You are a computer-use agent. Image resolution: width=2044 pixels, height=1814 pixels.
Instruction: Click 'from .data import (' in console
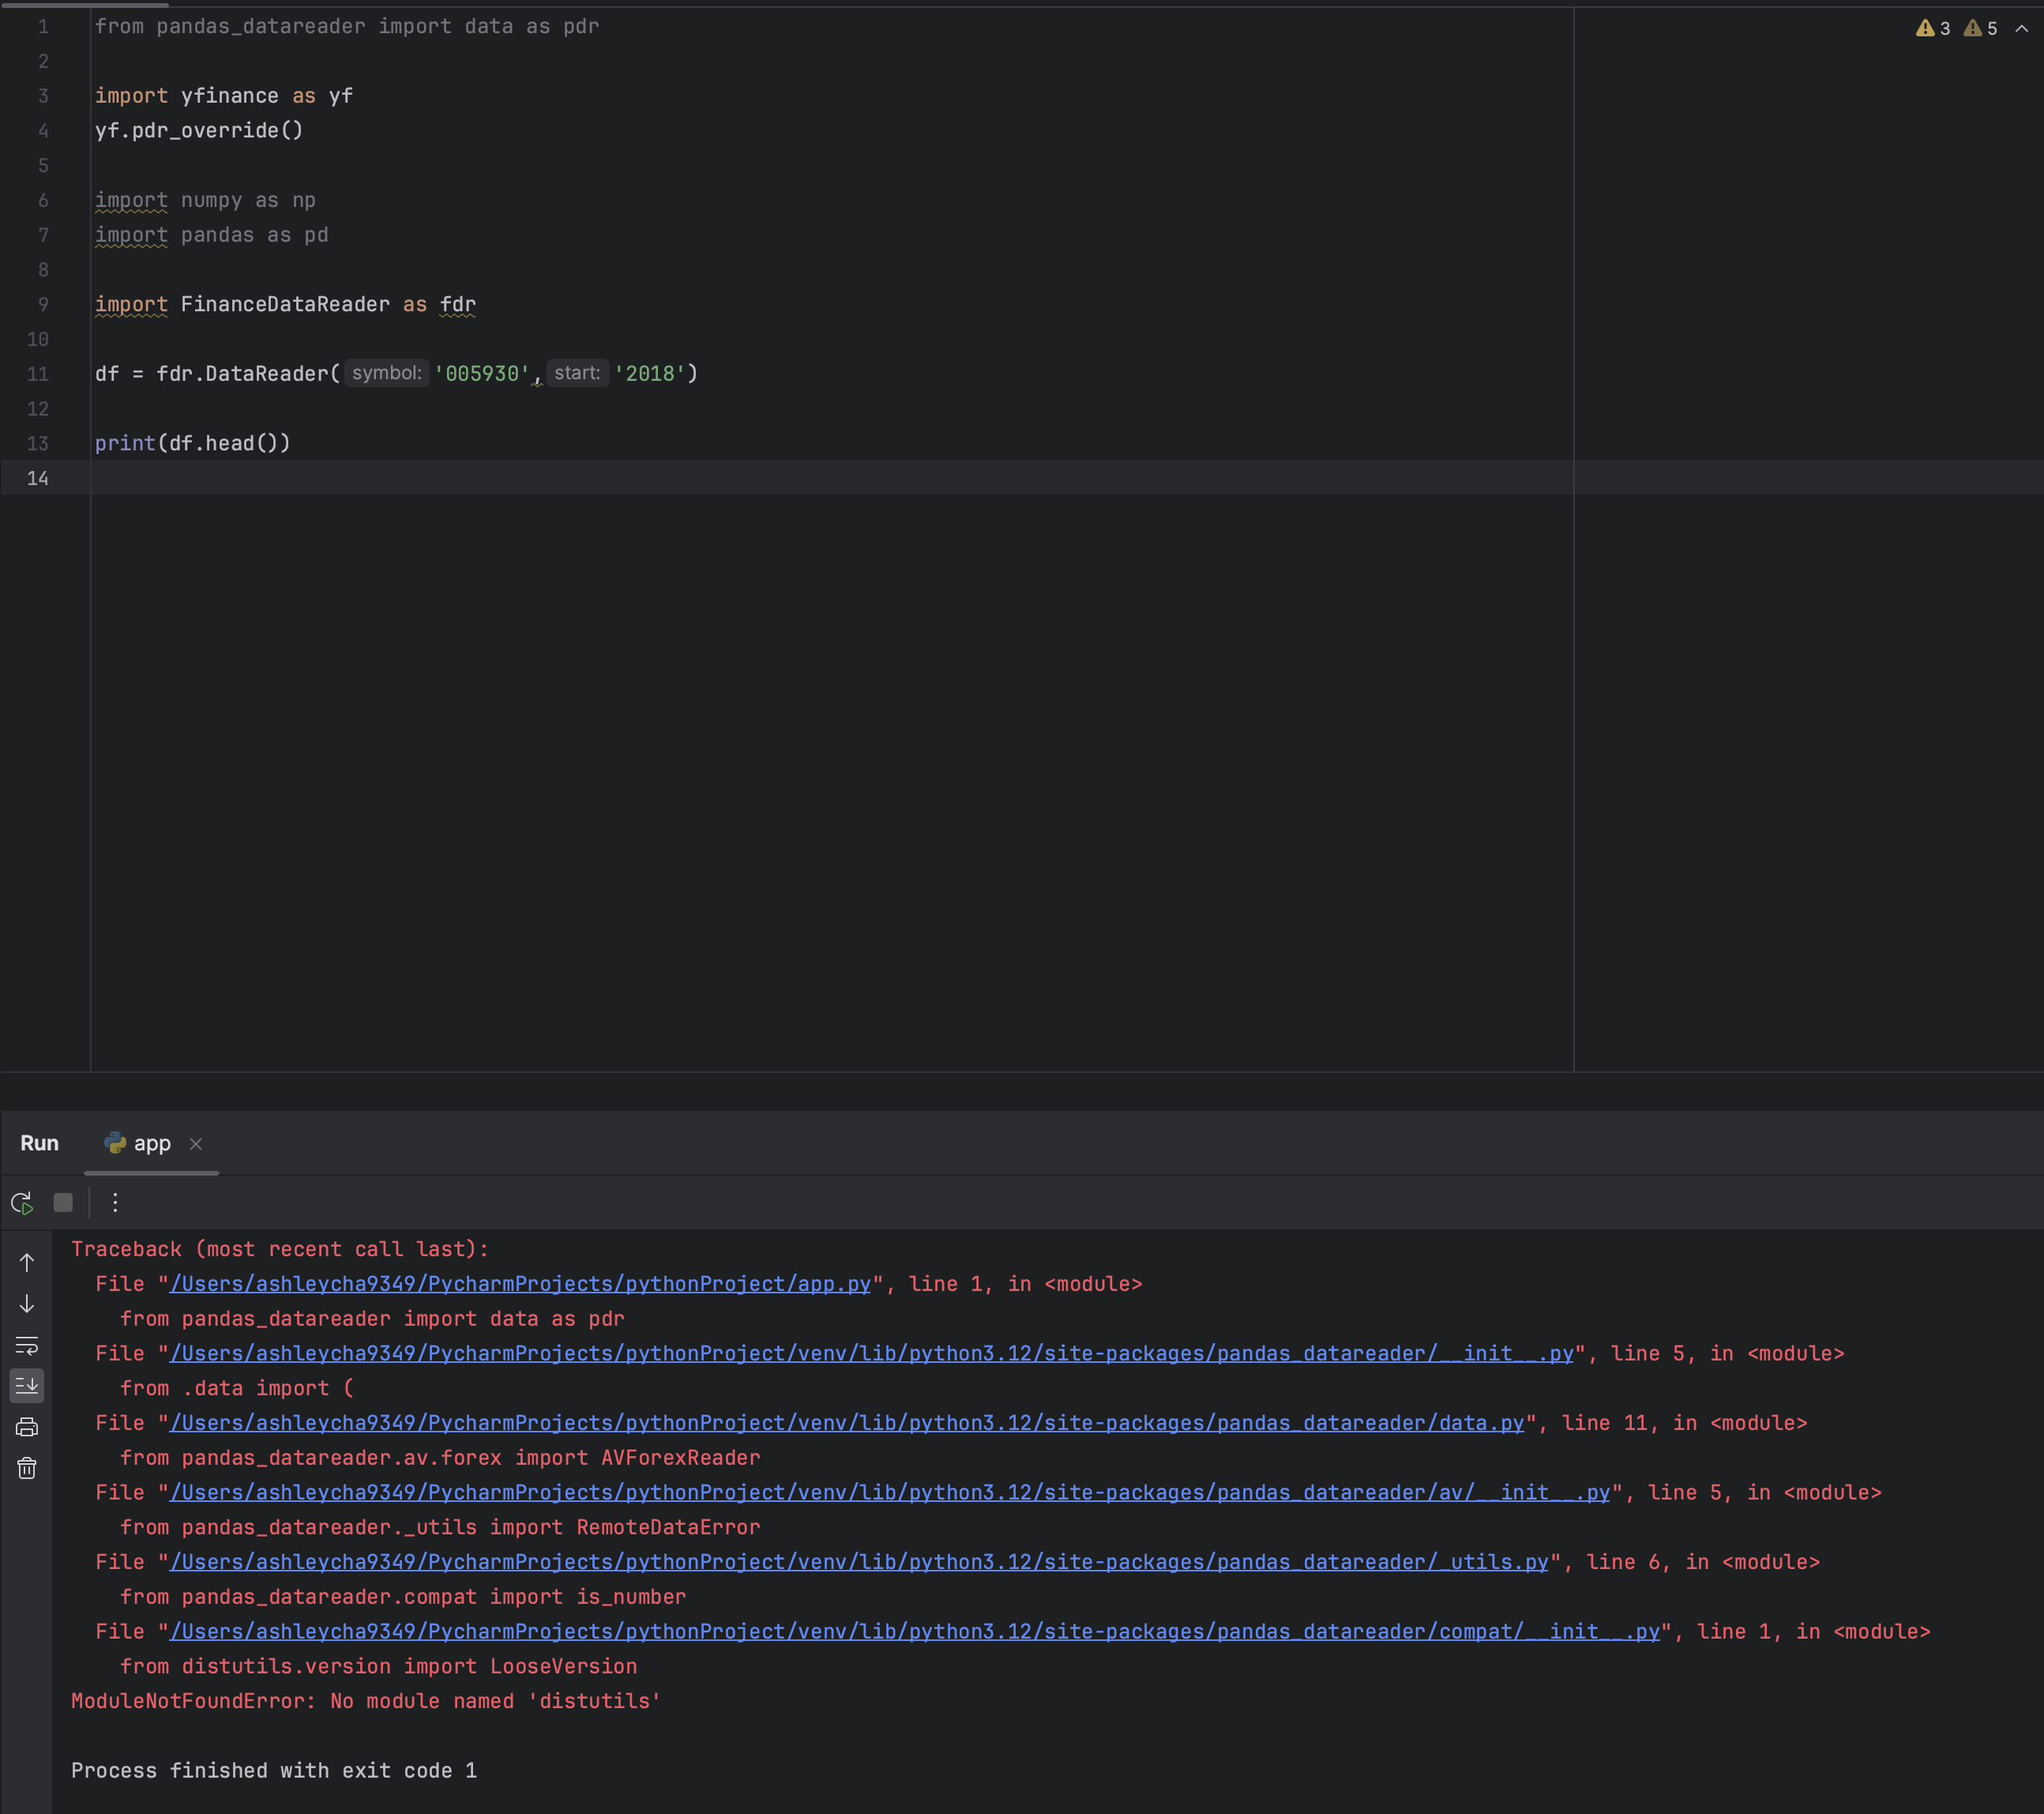237,1389
